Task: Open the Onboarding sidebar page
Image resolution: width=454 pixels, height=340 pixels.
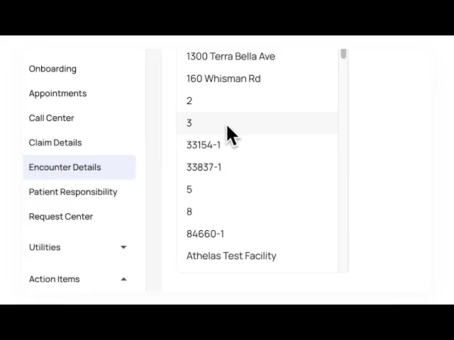Action: coord(52,69)
